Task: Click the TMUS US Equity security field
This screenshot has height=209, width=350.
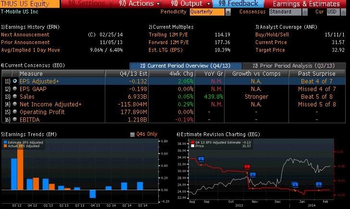Action: pyautogui.click(x=30, y=3)
